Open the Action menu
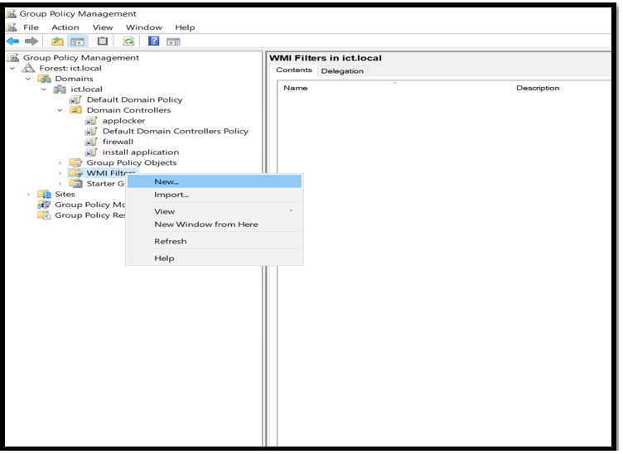 65,27
